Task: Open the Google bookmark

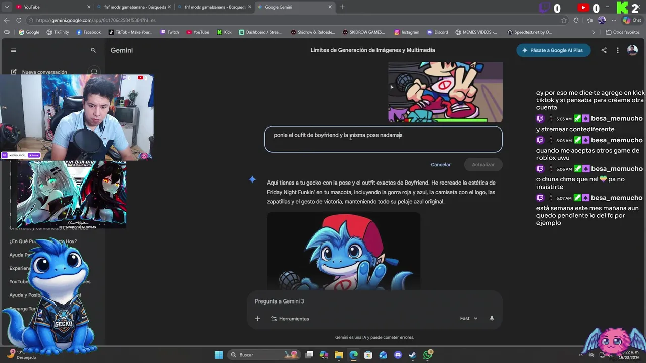Action: tap(29, 32)
